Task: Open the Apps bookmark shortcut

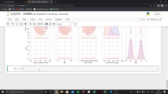Action: pyautogui.click(x=4, y=9)
